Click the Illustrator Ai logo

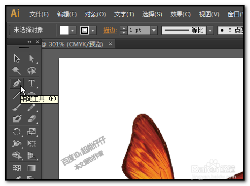coord(15,13)
